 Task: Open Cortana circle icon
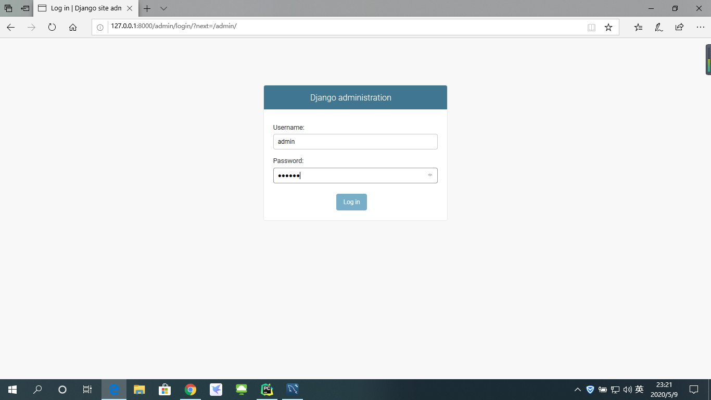[62, 389]
